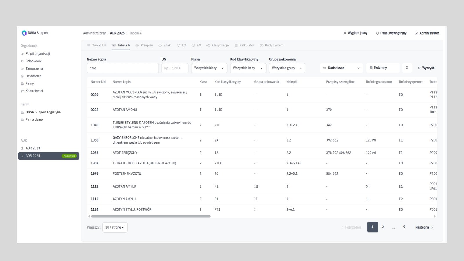Switch to the Wykaz UN tab
This screenshot has width=464, height=261.
97,45
